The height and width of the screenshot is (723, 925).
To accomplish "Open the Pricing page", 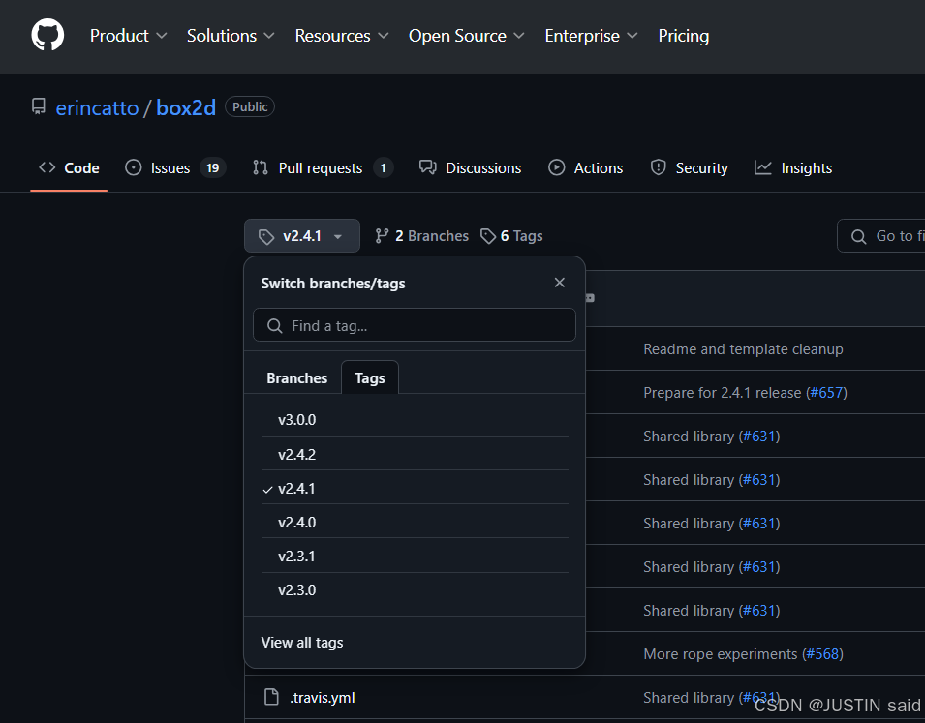I will point(683,36).
